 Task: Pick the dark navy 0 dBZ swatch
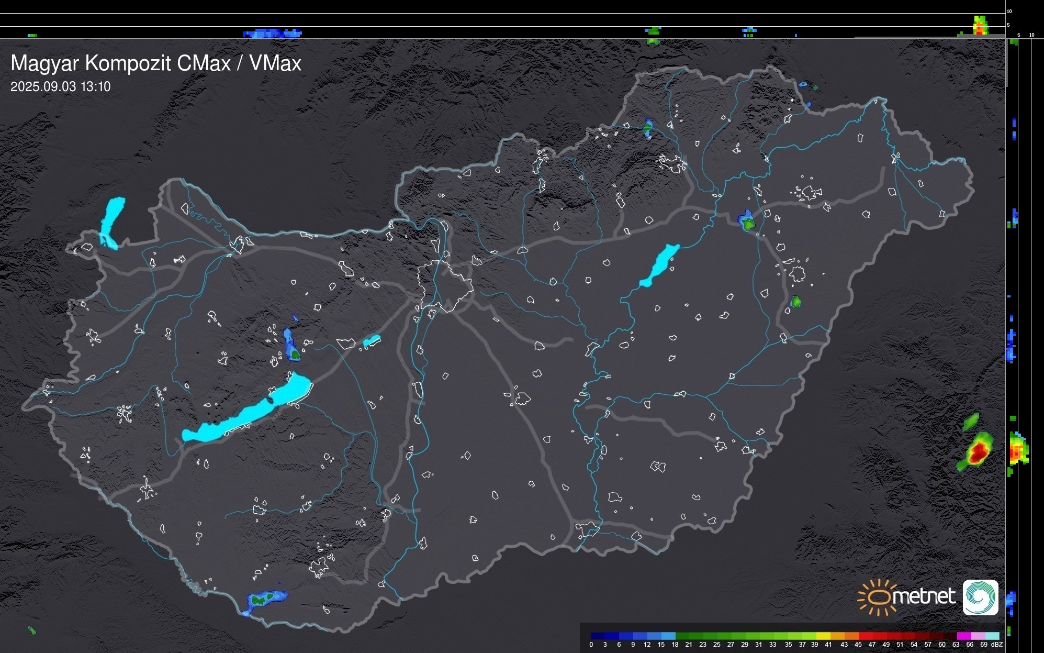[598, 636]
